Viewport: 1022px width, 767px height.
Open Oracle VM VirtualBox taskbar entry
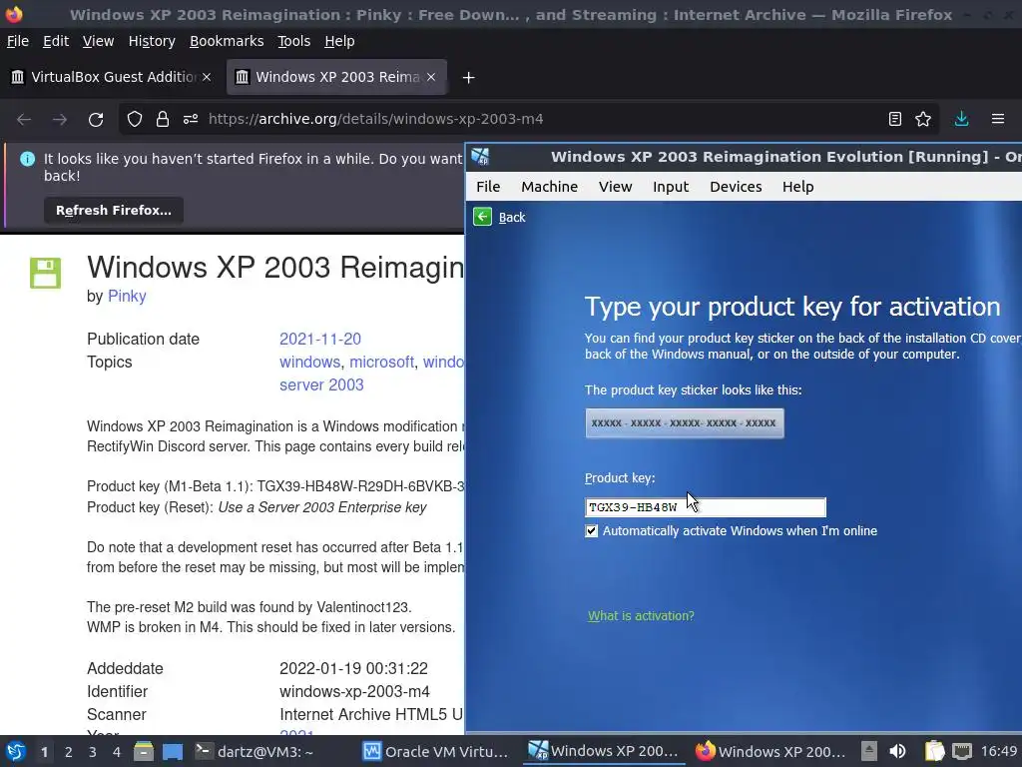pos(435,751)
